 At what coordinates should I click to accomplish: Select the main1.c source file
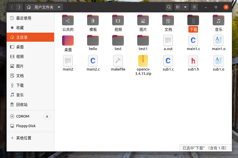pos(193,42)
